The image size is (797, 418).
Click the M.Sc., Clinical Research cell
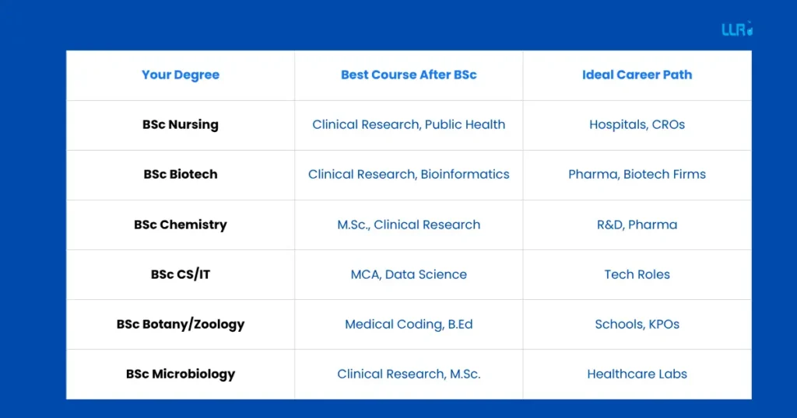409,225
